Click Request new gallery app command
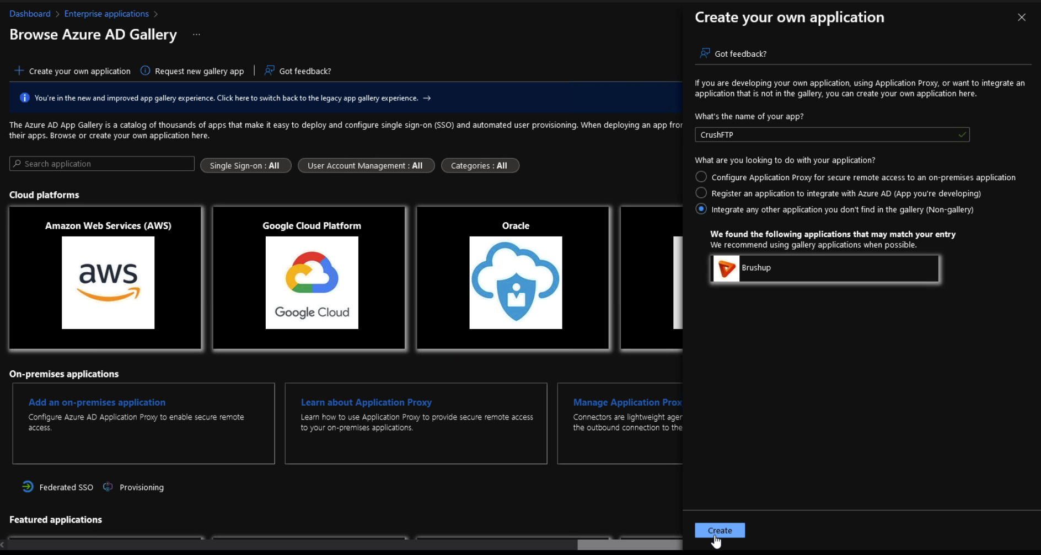This screenshot has width=1041, height=555. [x=192, y=71]
